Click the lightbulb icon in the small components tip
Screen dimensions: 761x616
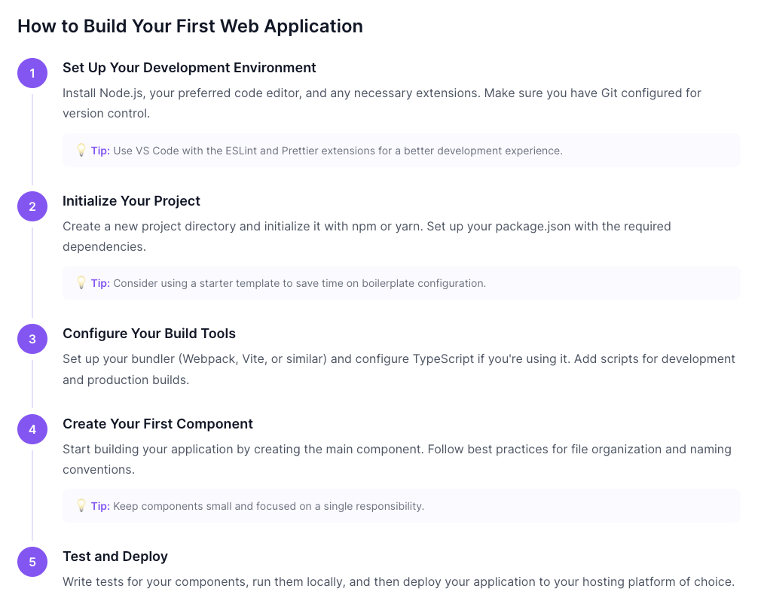(81, 505)
